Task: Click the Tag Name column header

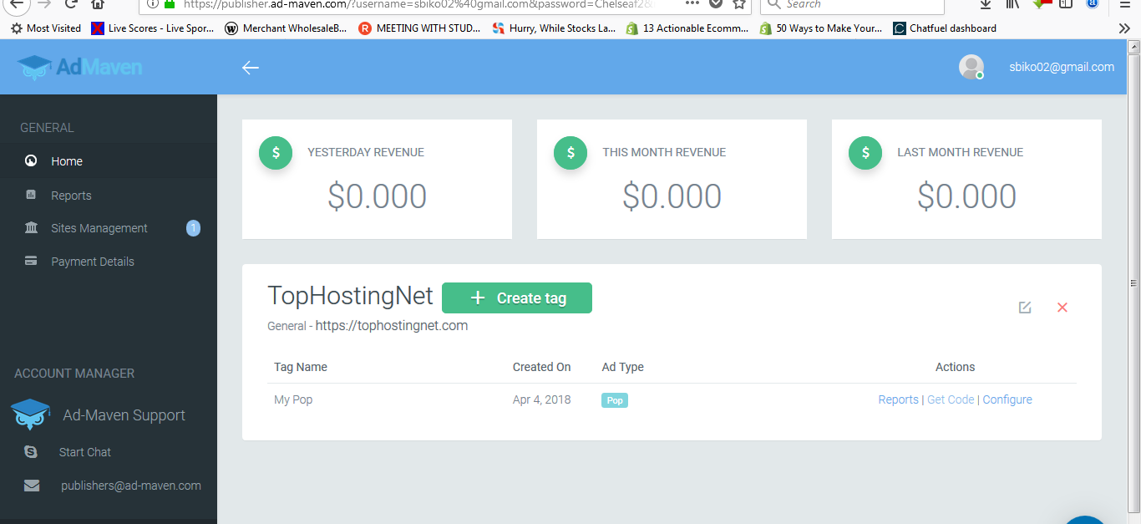Action: [301, 367]
